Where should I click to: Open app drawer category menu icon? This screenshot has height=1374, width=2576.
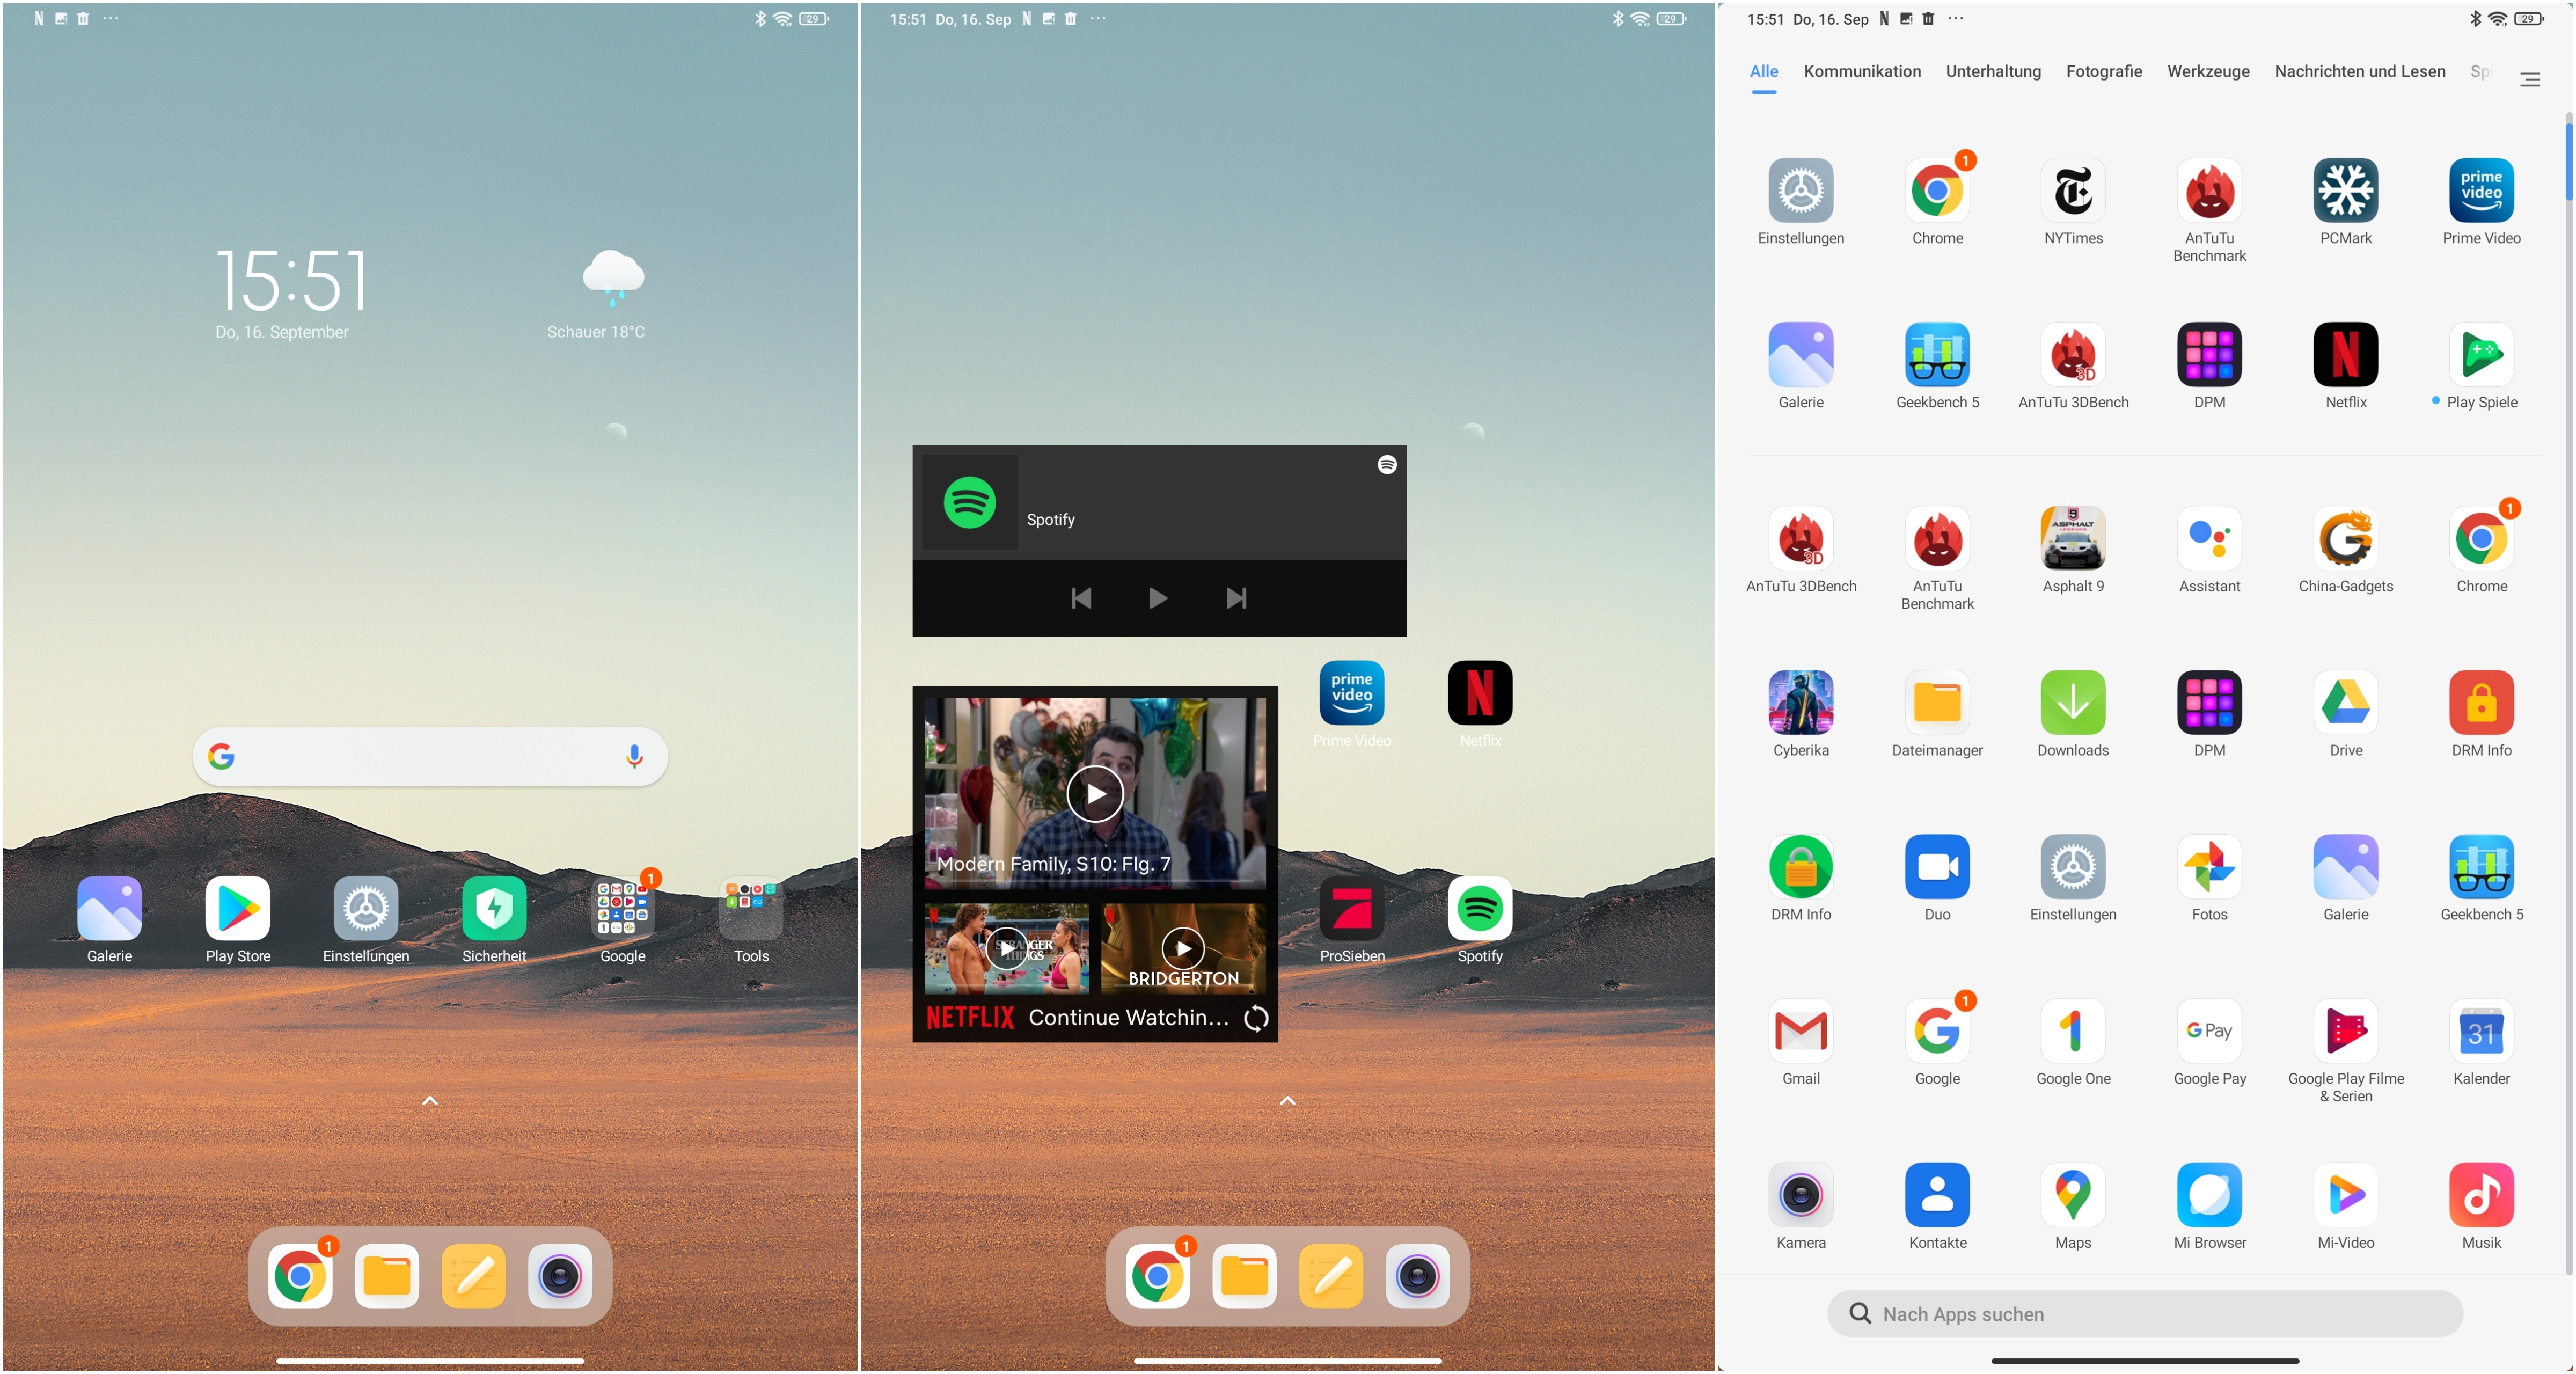pos(2530,79)
